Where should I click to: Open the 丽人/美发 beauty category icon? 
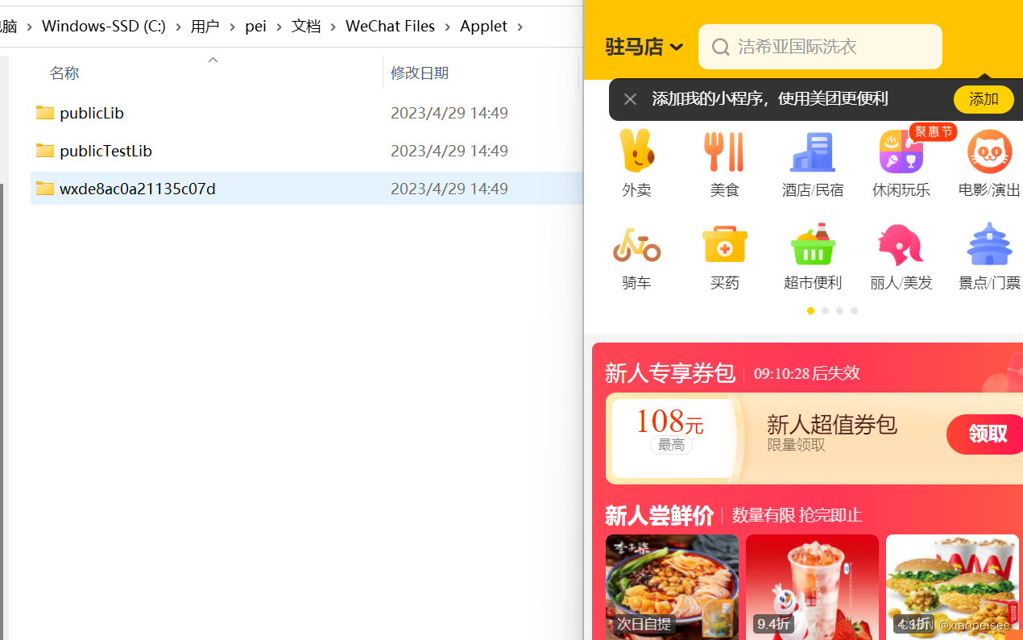click(x=901, y=245)
